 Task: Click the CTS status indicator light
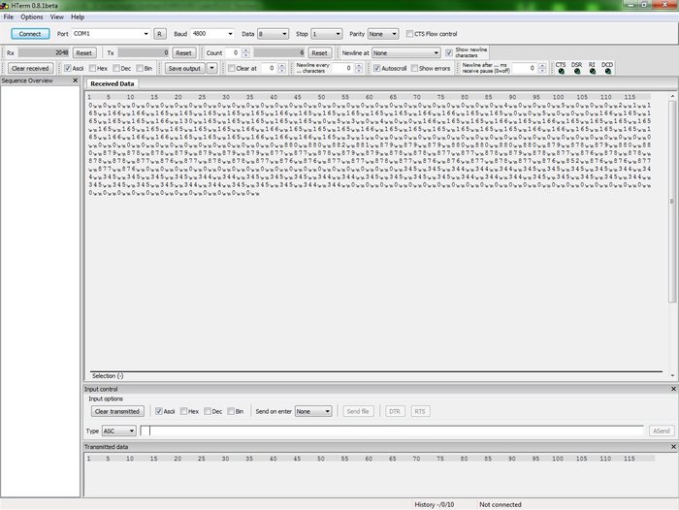pyautogui.click(x=561, y=72)
